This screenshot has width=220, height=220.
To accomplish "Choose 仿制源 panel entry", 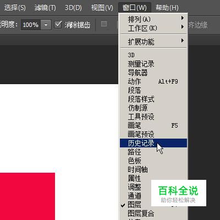I will (x=153, y=108).
